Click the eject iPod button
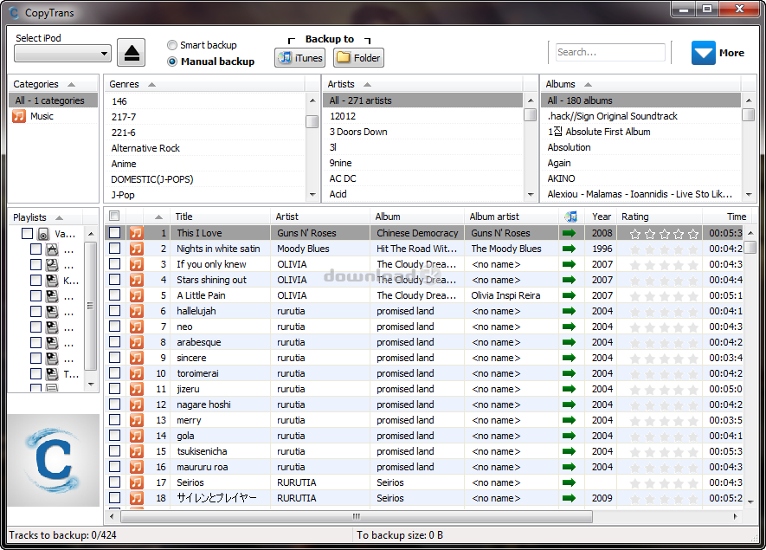 click(131, 52)
